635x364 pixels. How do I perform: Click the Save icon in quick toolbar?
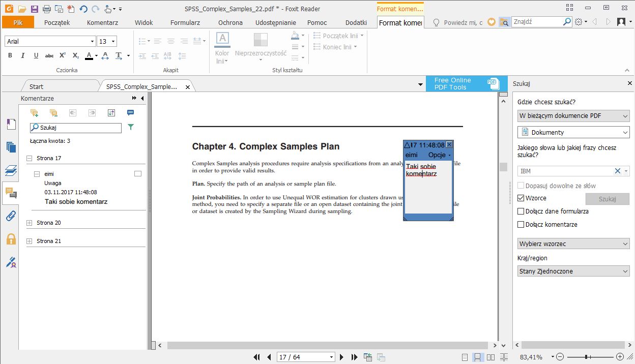[35, 9]
